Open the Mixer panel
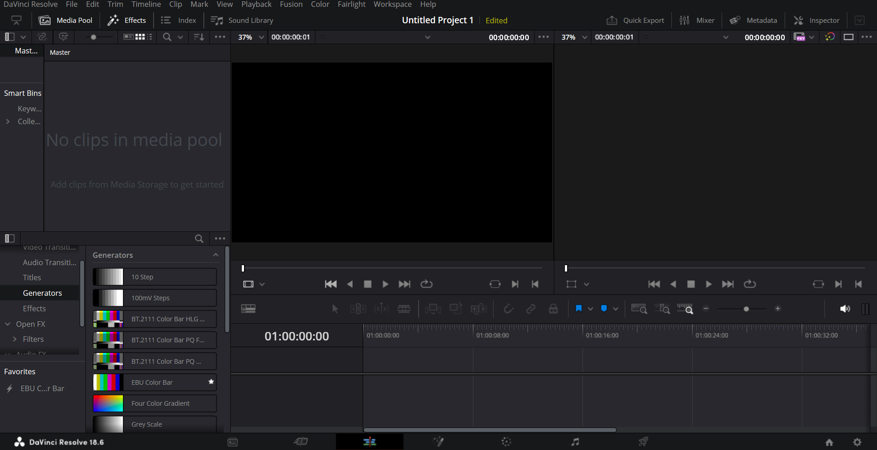 coord(697,21)
